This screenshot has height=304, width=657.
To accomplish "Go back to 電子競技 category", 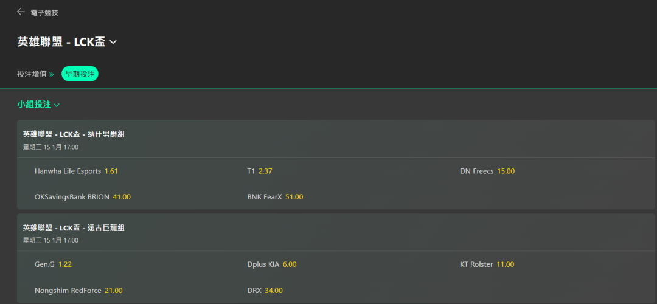I will (x=44, y=12).
